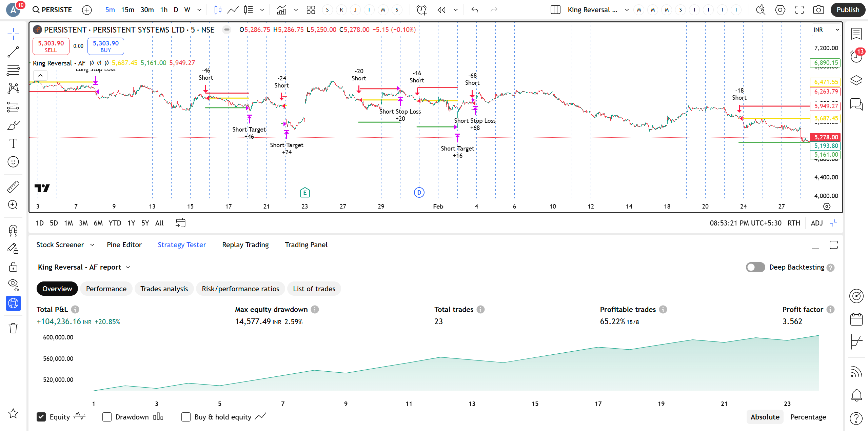
Task: Select the Performance report tab
Action: click(x=106, y=289)
